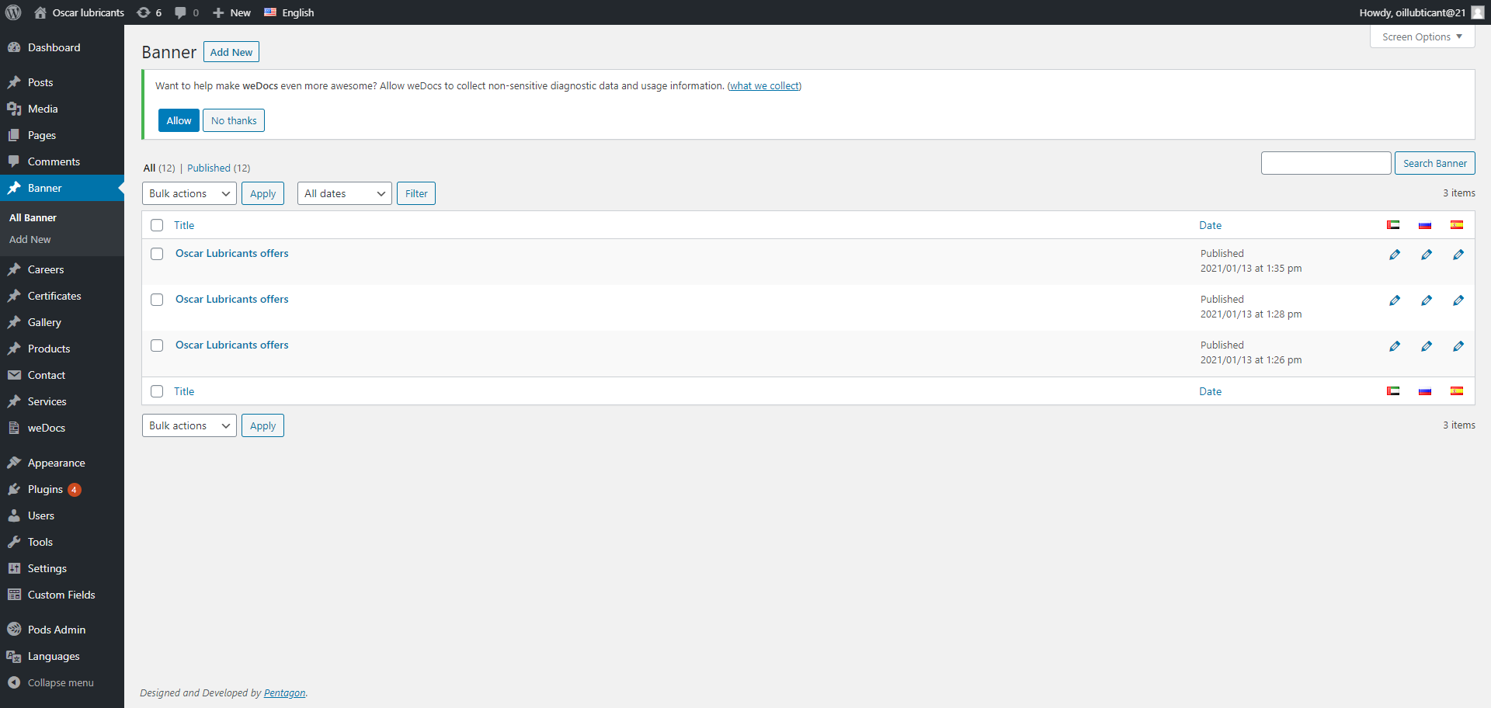This screenshot has height=708, width=1491.
Task: Open the All dates filter dropdown
Action: pyautogui.click(x=345, y=193)
